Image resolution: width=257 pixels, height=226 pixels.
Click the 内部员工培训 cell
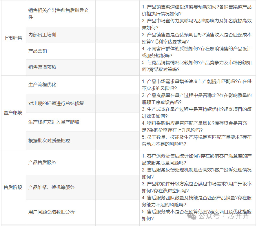pyautogui.click(x=42, y=35)
